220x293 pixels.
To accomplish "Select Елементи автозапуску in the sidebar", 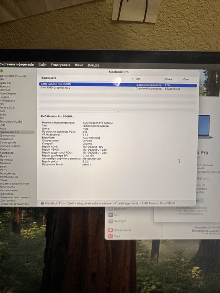I will click(15, 204).
